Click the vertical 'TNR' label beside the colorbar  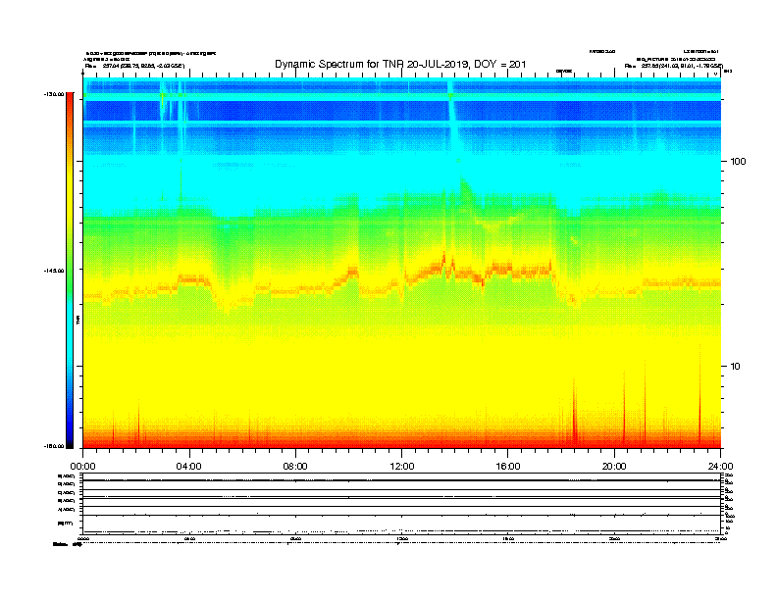point(78,321)
